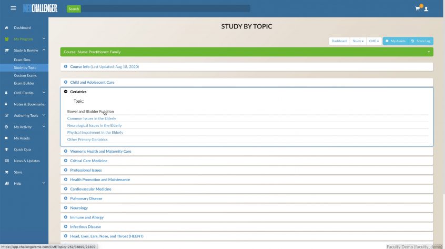This screenshot has width=445, height=249.
Task: Expand the My Activity sidebar chevron
Action: (44, 127)
